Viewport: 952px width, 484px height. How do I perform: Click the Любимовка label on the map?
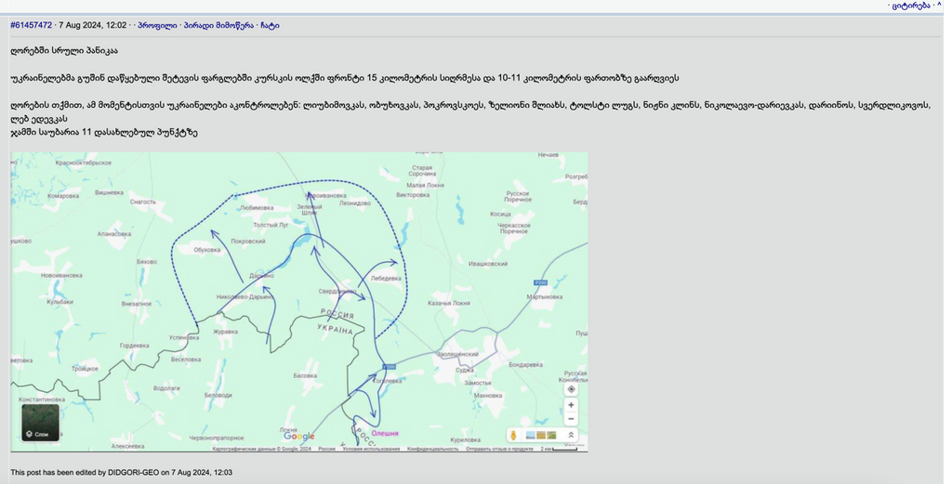tap(257, 207)
